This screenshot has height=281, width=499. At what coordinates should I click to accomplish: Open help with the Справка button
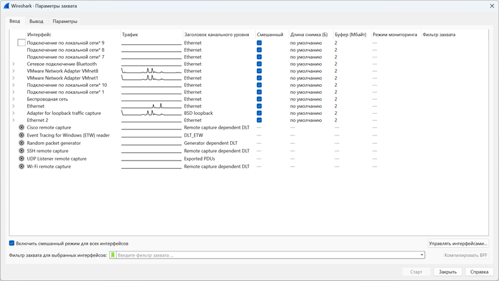(x=479, y=272)
